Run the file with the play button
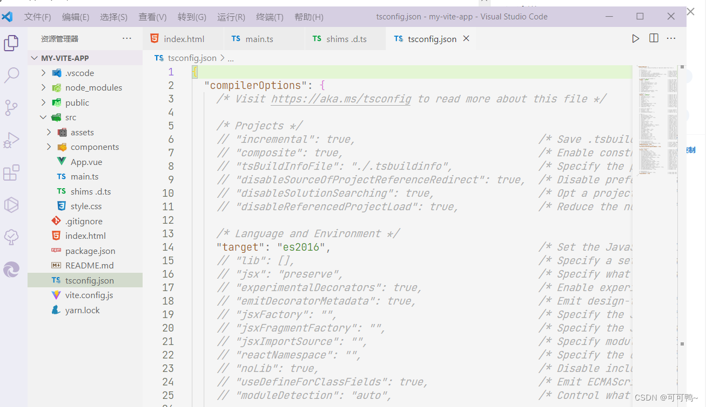 point(636,38)
